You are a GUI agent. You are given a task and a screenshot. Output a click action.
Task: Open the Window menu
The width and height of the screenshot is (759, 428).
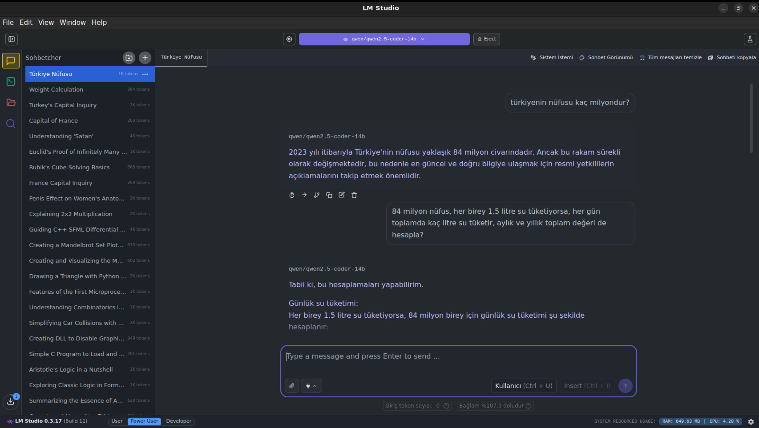(73, 22)
